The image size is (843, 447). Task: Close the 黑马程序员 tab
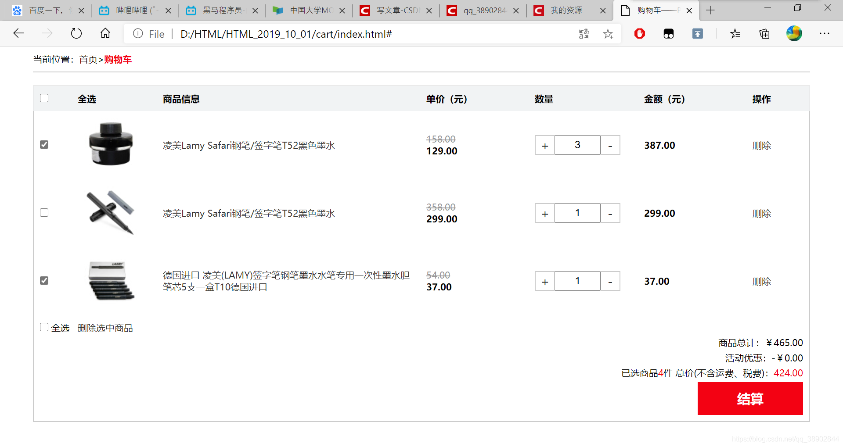(x=255, y=11)
